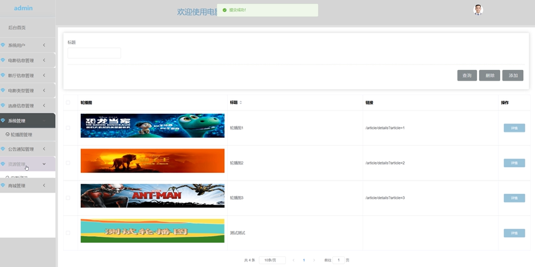Open 详情 for 测试测试 row
The width and height of the screenshot is (535, 267).
pyautogui.click(x=514, y=233)
